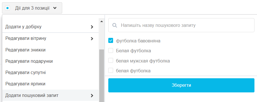Click the 'белая мужская футболка' label text
Viewport: 257px width, 102px height.
pyautogui.click(x=143, y=61)
